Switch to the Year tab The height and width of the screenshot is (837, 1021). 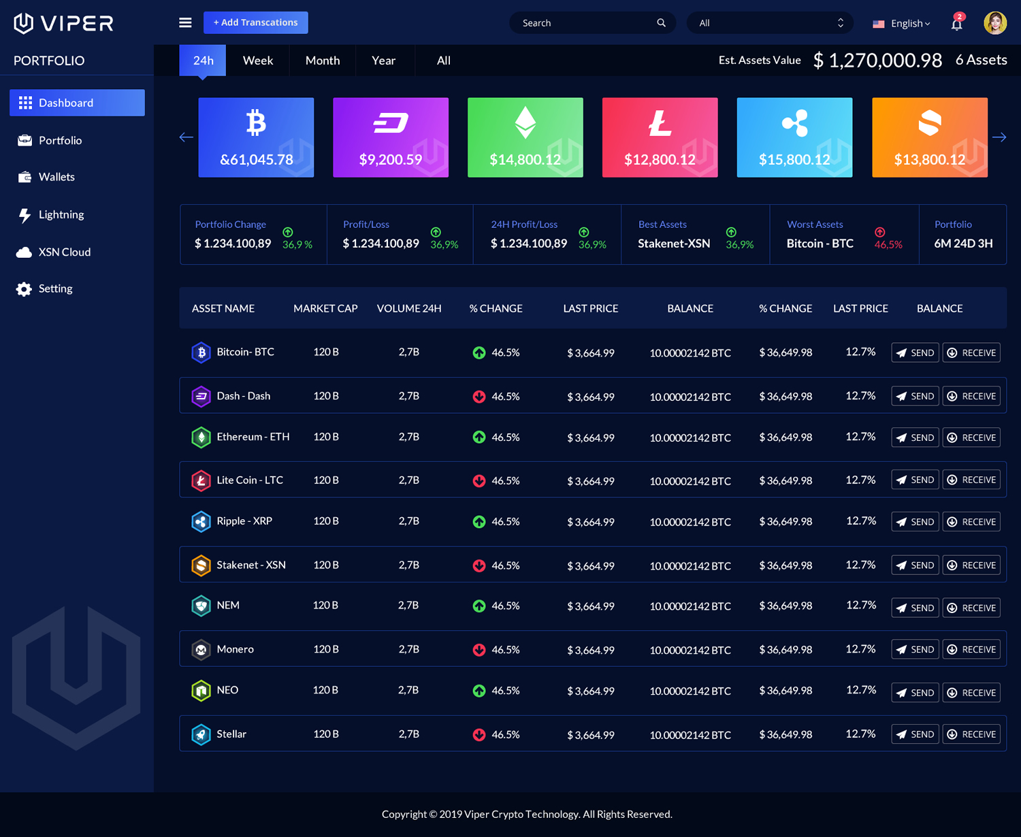pos(384,61)
